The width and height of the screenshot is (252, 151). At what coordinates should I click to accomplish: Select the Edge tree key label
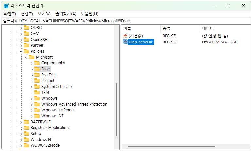click(x=45, y=69)
